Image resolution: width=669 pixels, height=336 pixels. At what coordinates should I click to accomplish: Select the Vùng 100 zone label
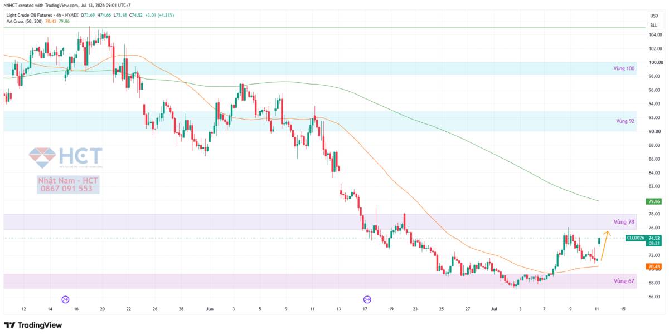(623, 69)
